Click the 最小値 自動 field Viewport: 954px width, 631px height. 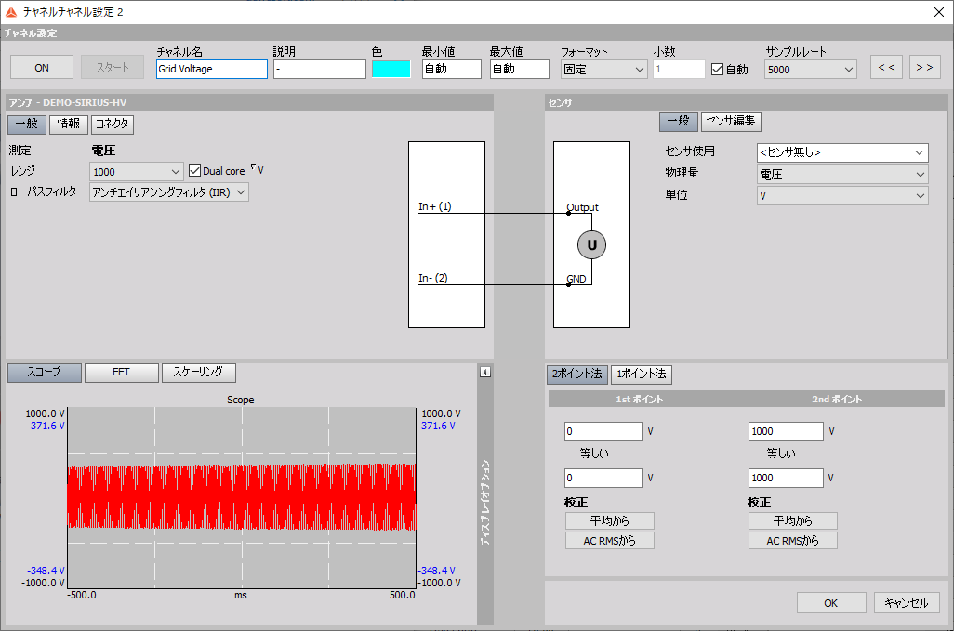coord(452,70)
